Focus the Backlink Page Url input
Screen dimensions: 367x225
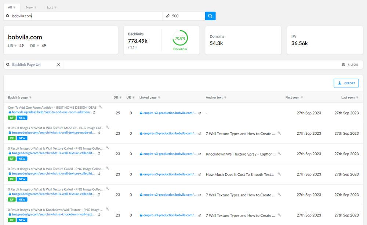(33, 65)
